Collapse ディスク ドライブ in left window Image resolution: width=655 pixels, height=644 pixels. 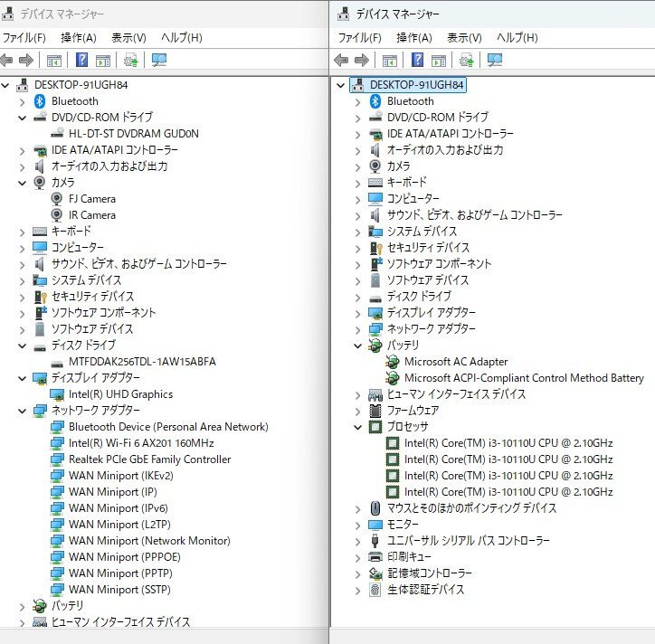pos(22,346)
